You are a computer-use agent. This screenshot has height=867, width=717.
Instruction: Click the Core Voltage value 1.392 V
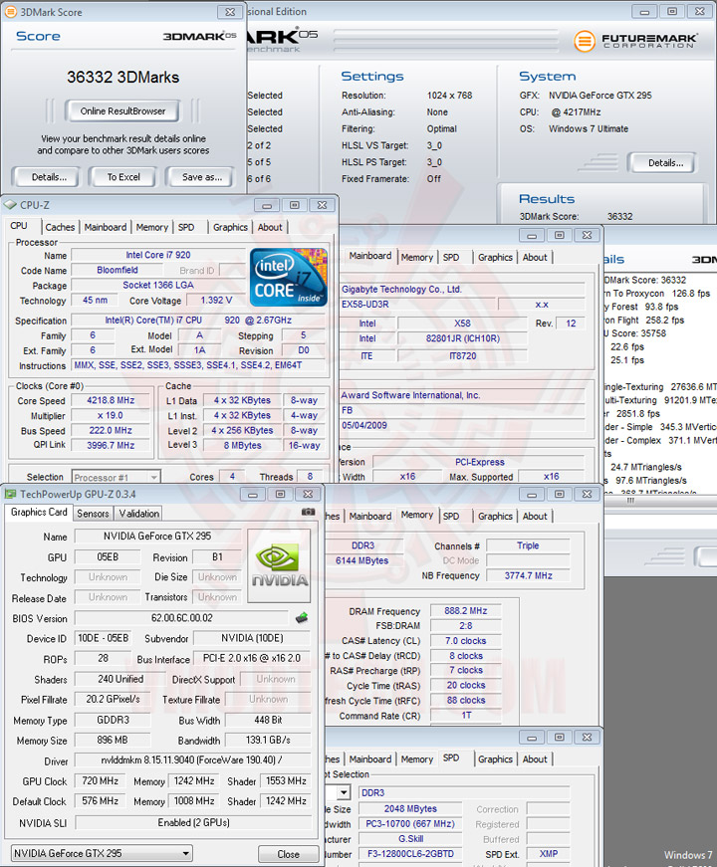(216, 301)
